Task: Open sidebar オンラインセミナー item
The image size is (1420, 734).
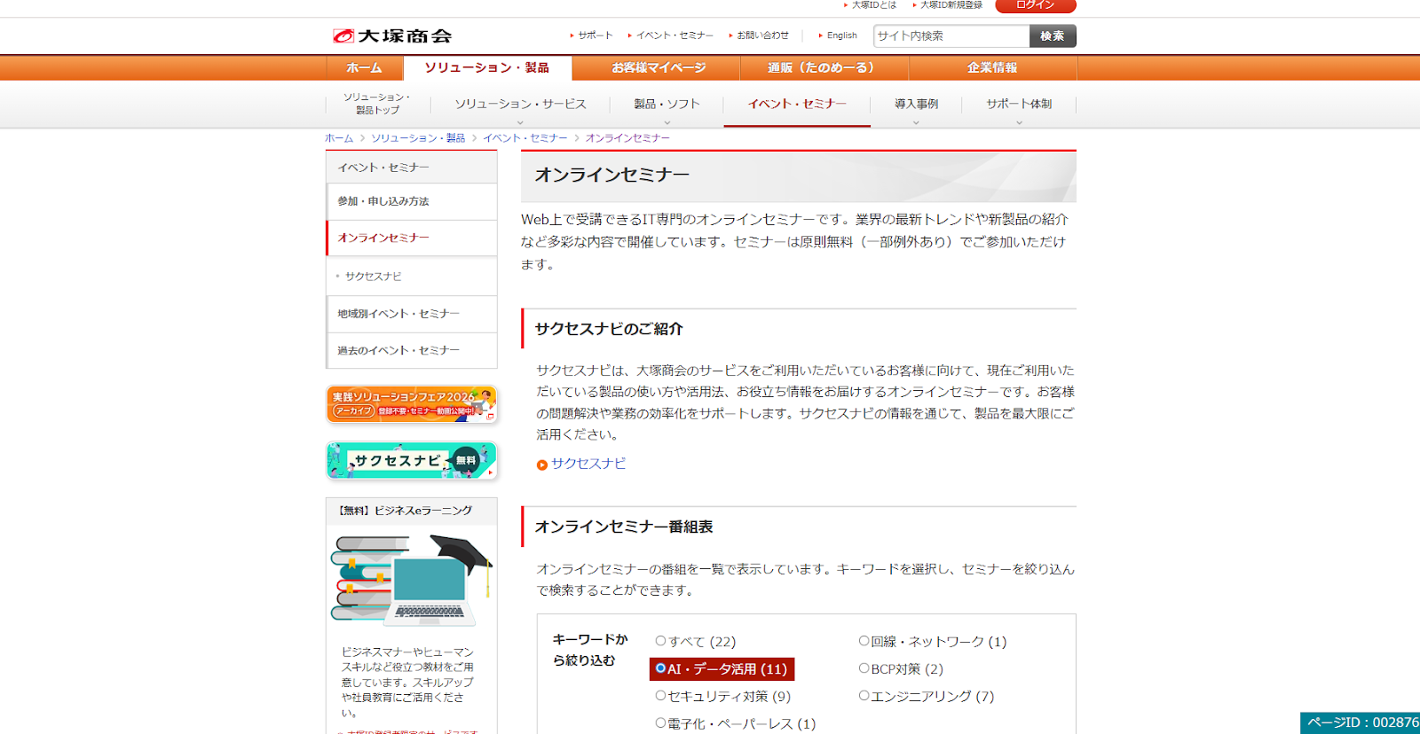Action: point(412,238)
